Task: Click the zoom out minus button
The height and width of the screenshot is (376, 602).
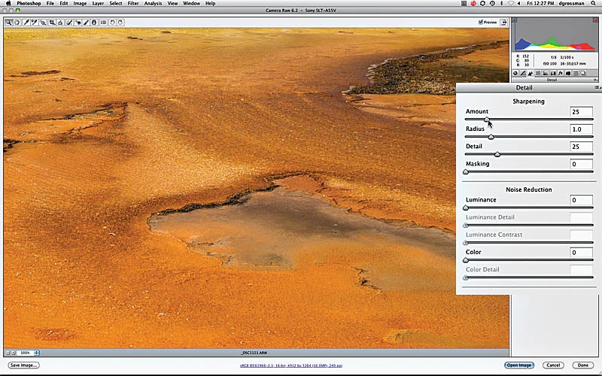Action: (x=8, y=352)
